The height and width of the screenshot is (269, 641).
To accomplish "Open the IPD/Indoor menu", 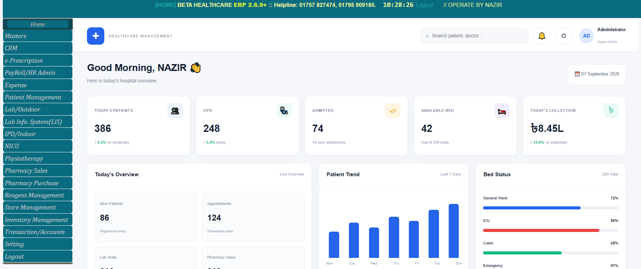I will 38,134.
